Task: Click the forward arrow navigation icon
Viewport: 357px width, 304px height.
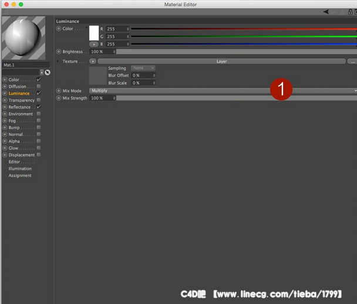Action: [334, 12]
